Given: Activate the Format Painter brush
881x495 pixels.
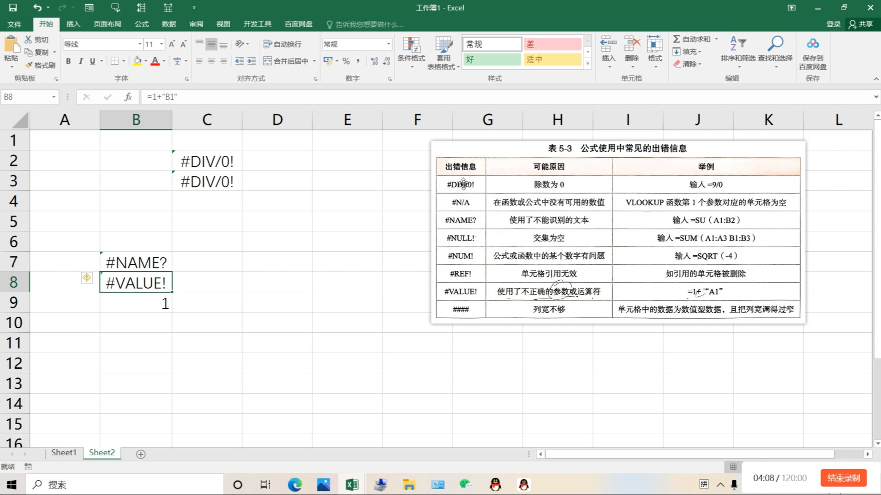Looking at the screenshot, I should (41, 65).
